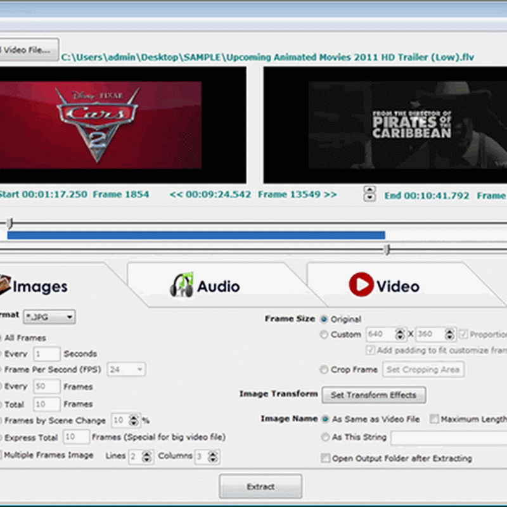Image resolution: width=507 pixels, height=507 pixels.
Task: Select As Same as Video File naming
Action: [325, 419]
